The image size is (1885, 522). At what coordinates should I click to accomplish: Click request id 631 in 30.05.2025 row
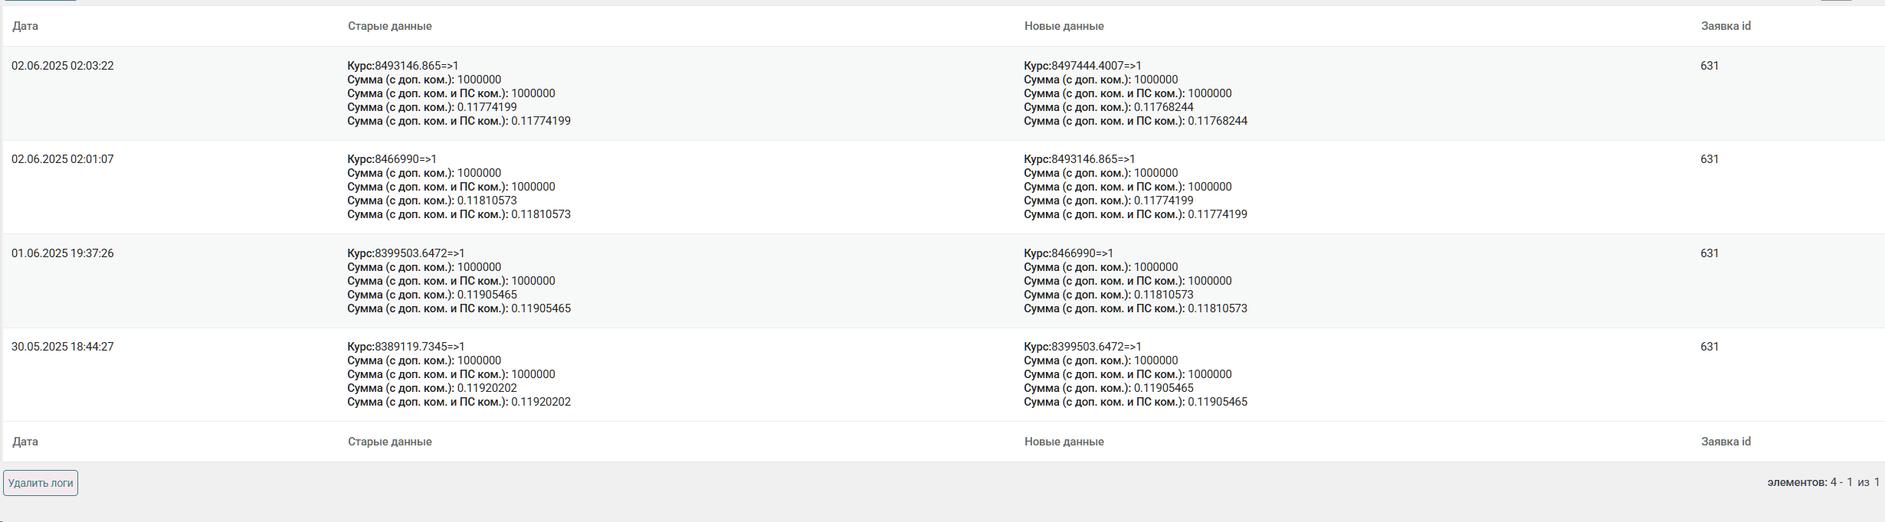coord(1710,347)
